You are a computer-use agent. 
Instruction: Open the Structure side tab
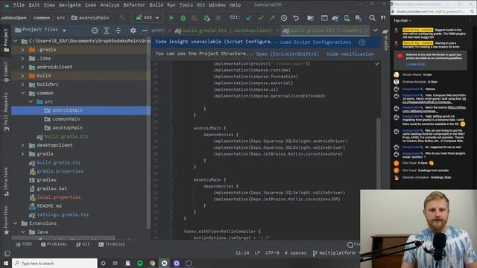6,182
